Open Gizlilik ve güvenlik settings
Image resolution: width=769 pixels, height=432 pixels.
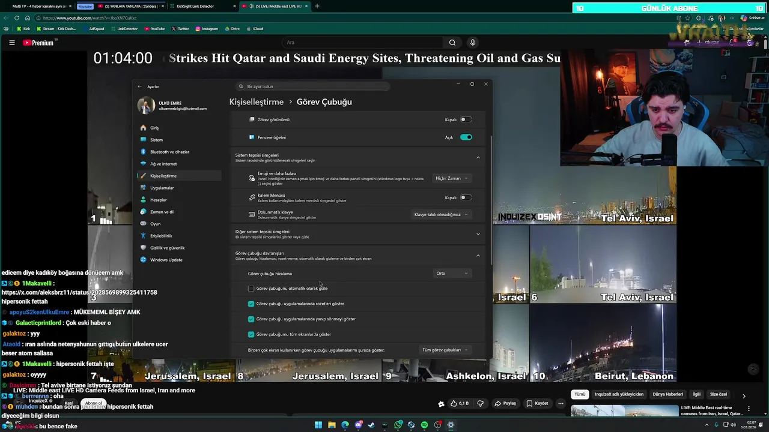(179, 248)
